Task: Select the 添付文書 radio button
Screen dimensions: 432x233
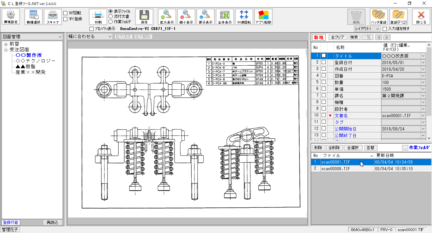Action: 111,16
